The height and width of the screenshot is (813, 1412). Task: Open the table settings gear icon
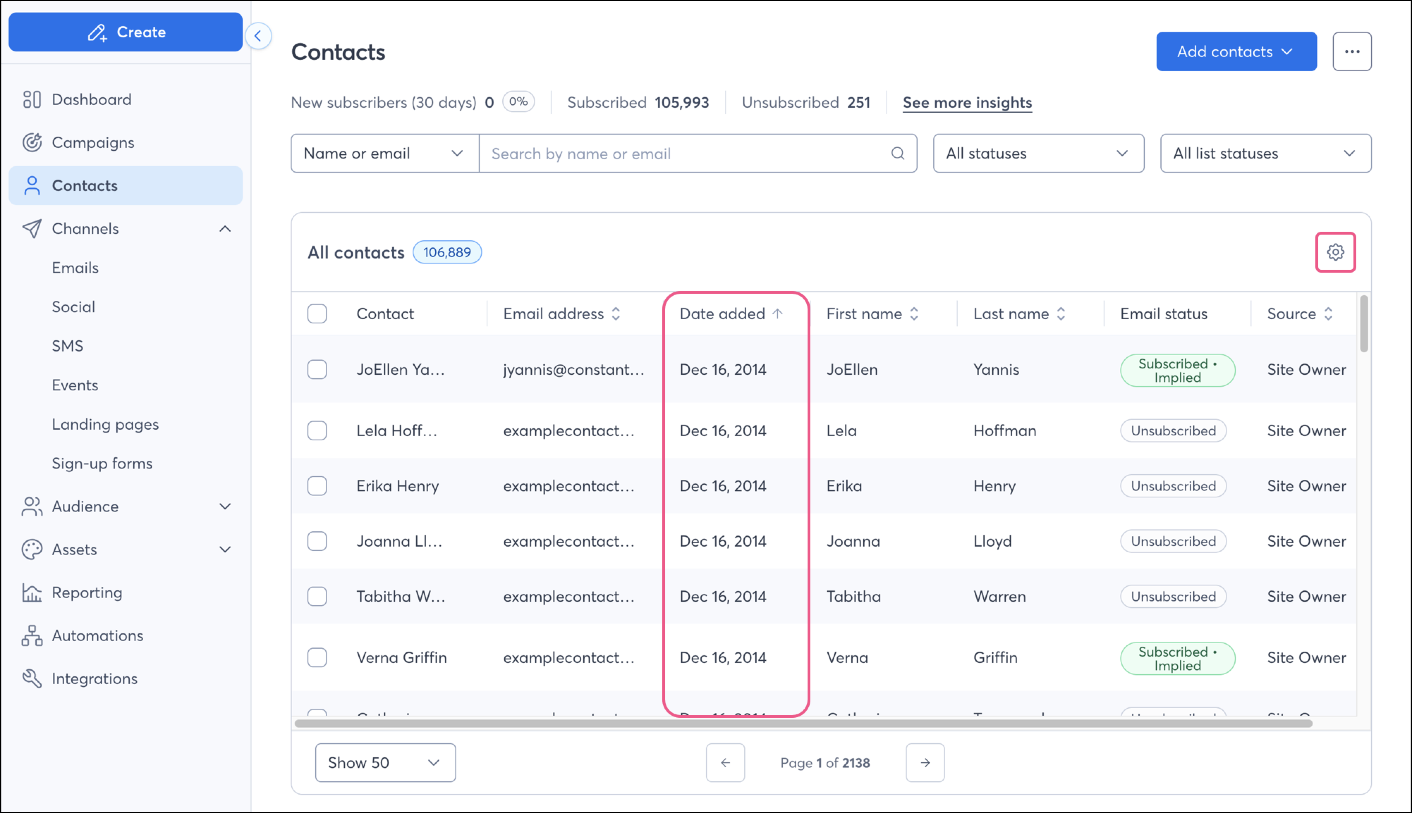(x=1336, y=252)
